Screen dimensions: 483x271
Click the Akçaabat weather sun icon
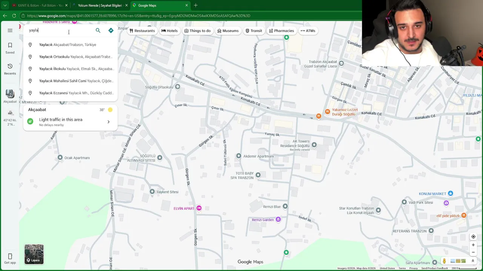[110, 110]
